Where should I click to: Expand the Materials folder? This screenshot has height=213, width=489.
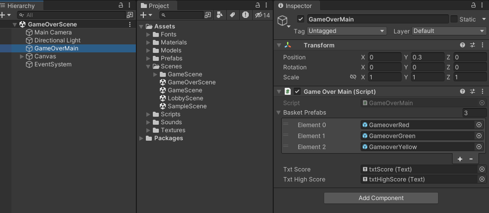click(x=148, y=42)
